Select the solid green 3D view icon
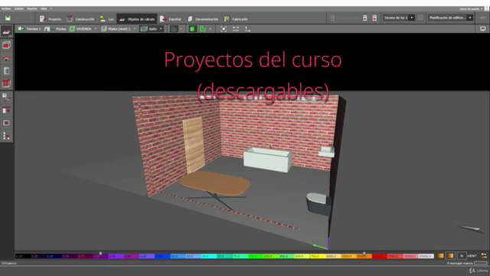This screenshot has width=490, height=276. pyautogui.click(x=192, y=29)
